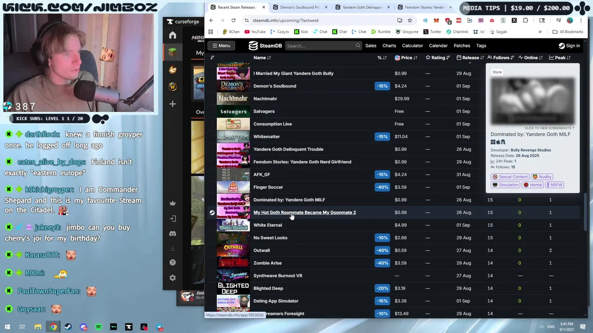Reload the SteamDB page
593x333 pixels.
[233, 20]
